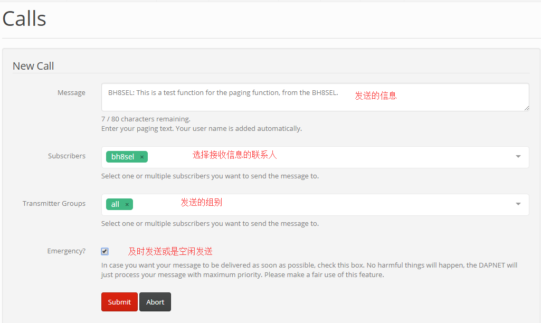Click the 'New Call' section heading
The width and height of the screenshot is (541, 323).
pos(33,66)
